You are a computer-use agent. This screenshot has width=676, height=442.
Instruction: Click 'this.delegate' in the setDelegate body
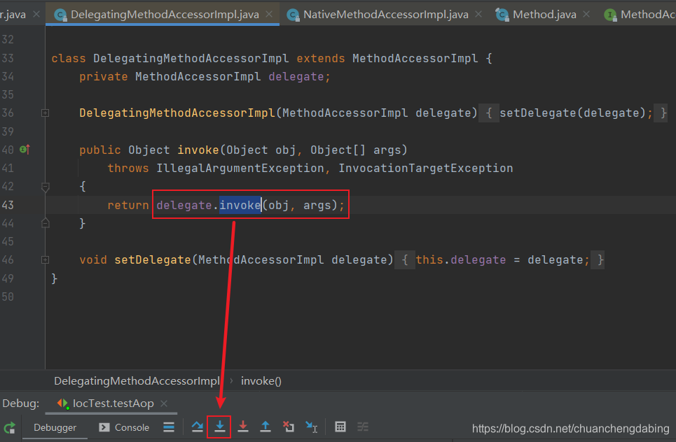460,259
